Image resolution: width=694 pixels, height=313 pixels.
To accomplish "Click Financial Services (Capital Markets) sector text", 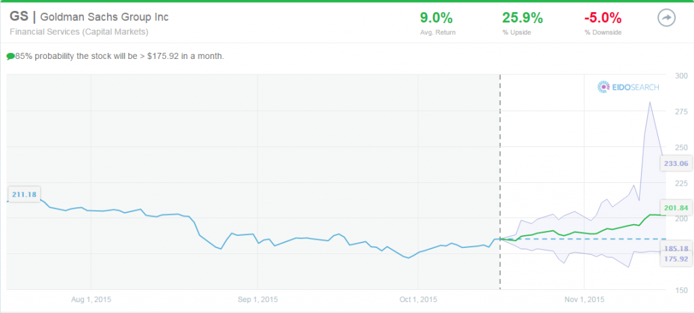I will (x=79, y=32).
